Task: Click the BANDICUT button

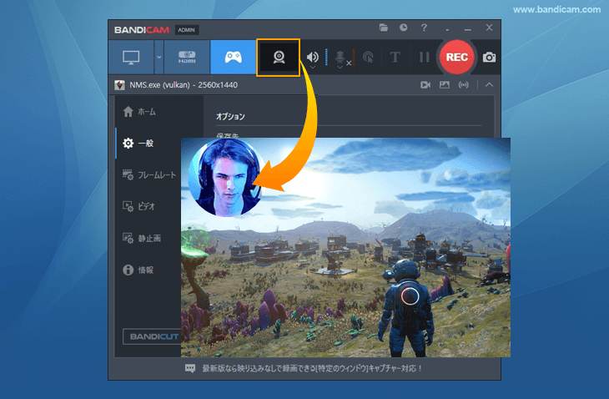Action: pyautogui.click(x=152, y=336)
